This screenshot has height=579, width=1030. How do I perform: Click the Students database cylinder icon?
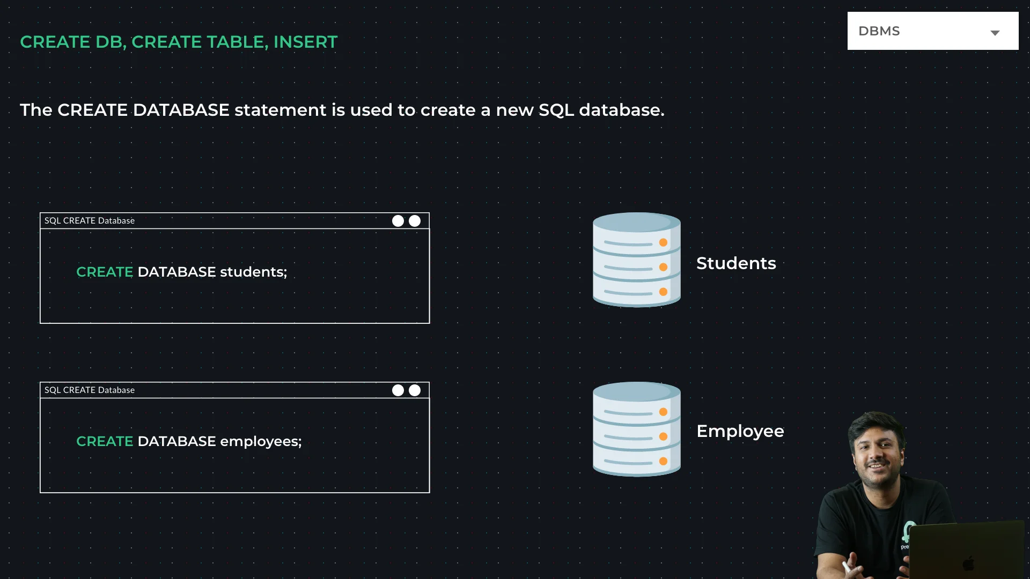point(636,260)
